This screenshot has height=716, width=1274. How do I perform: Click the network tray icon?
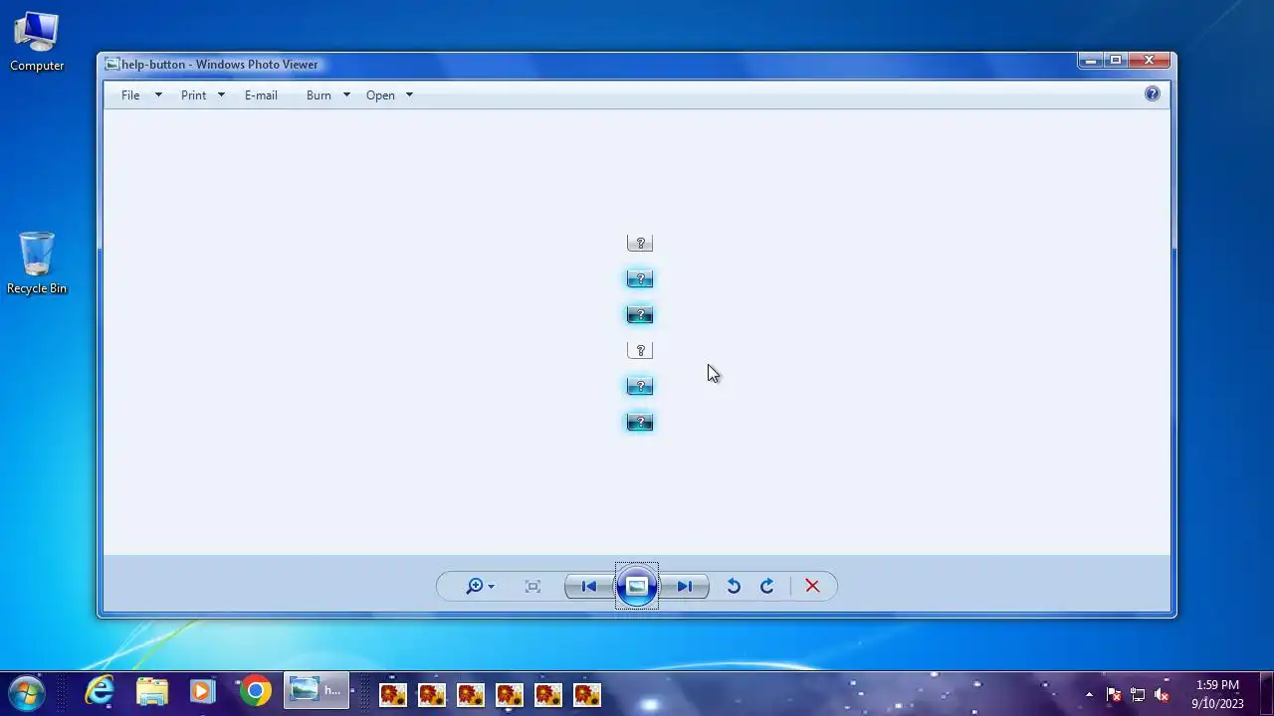pos(1137,694)
